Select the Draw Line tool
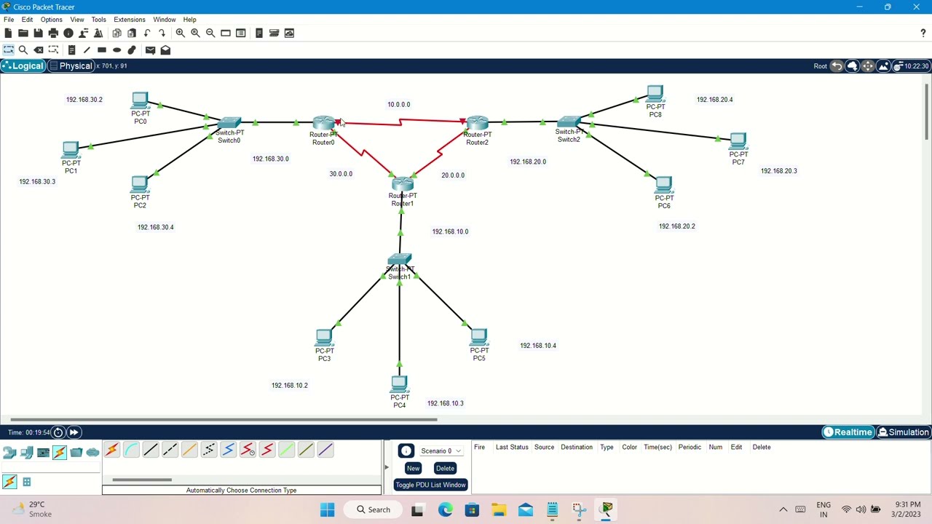 [x=87, y=49]
